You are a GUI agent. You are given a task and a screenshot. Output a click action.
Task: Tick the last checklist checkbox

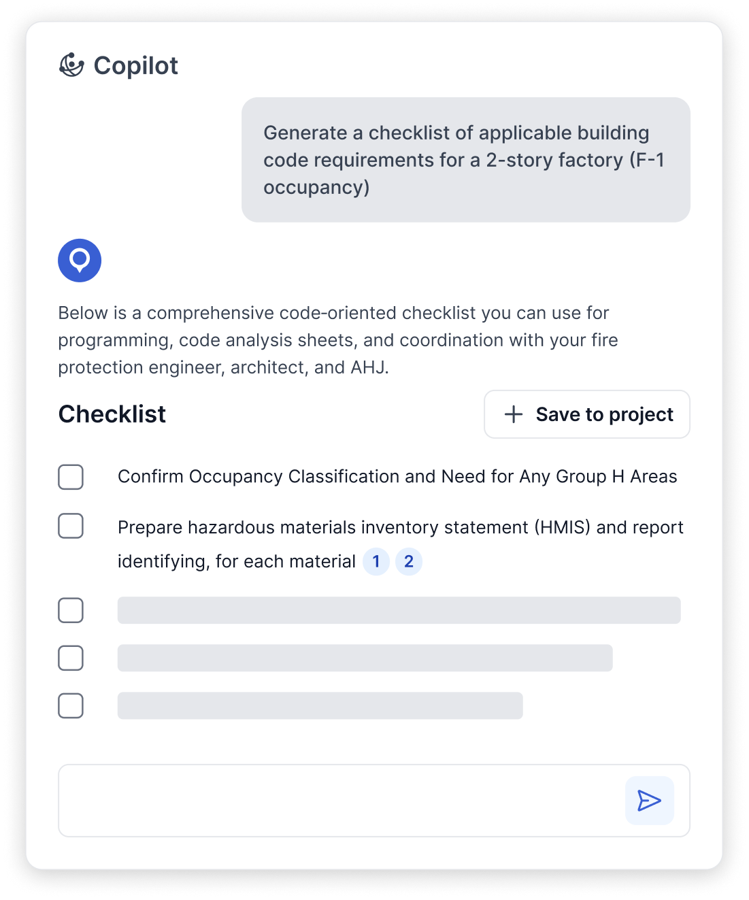71,705
